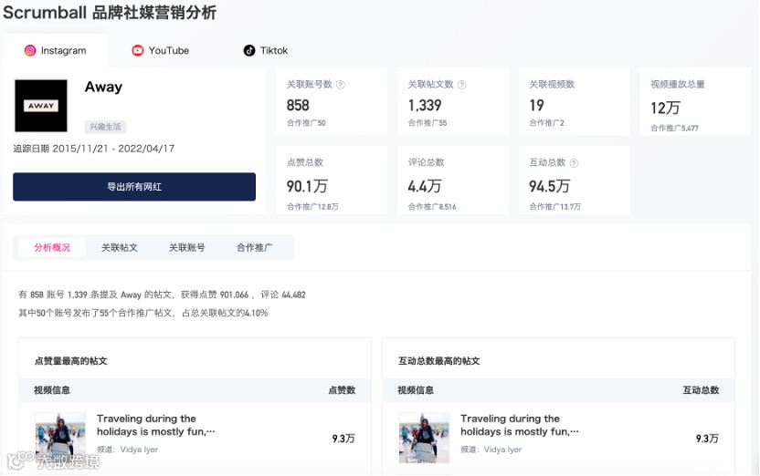760x476 pixels.
Task: Open the 关联帖文 tab
Action: pyautogui.click(x=120, y=248)
